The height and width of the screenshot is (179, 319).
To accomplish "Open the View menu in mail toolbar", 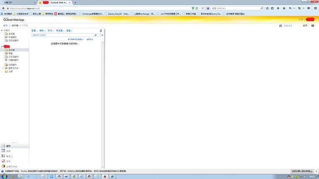I will (x=69, y=30).
